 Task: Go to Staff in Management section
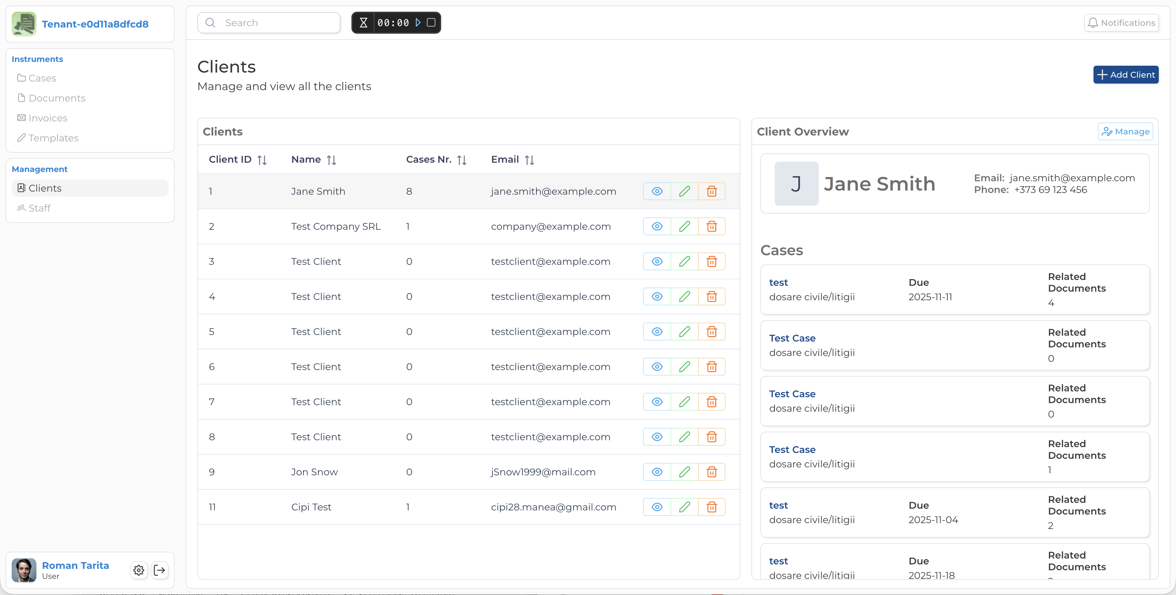point(39,208)
